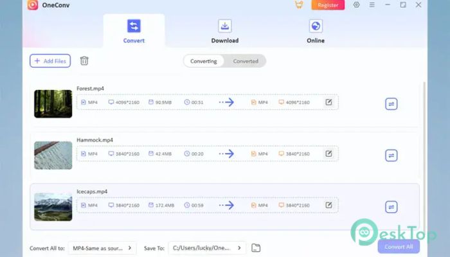Switch to the Converted list

pyautogui.click(x=246, y=61)
